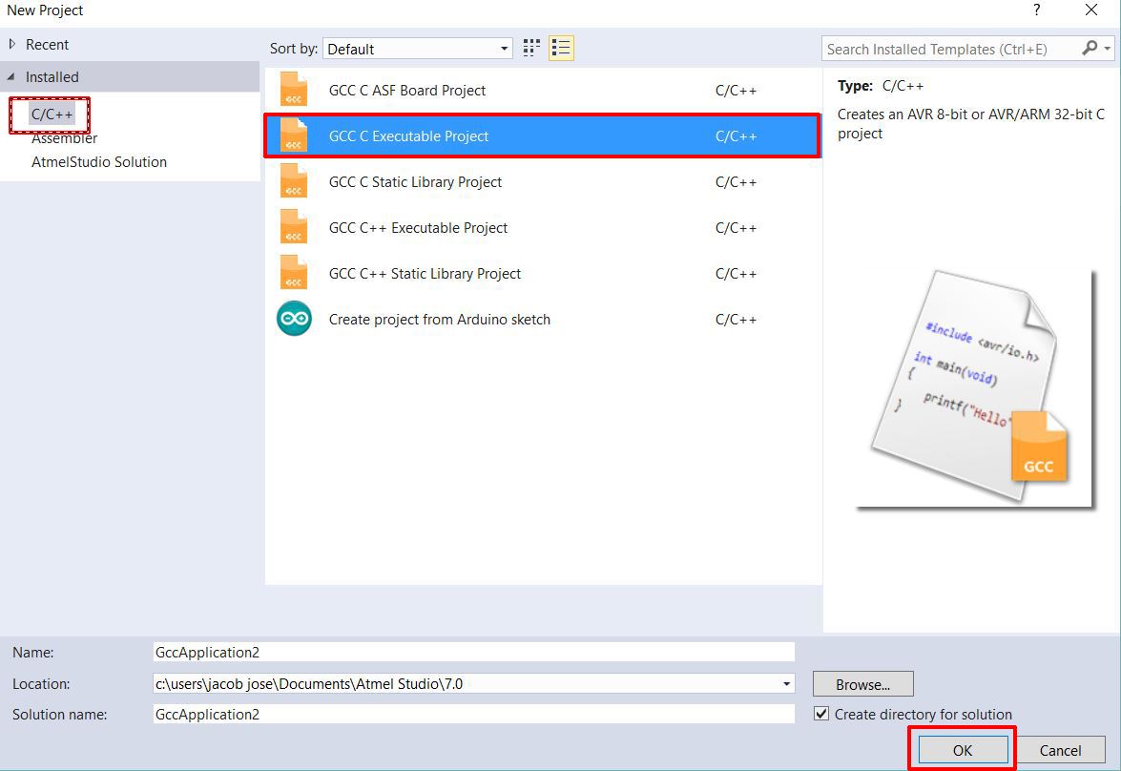
Task: Select the AtmelStudio Solution category
Action: 98,161
